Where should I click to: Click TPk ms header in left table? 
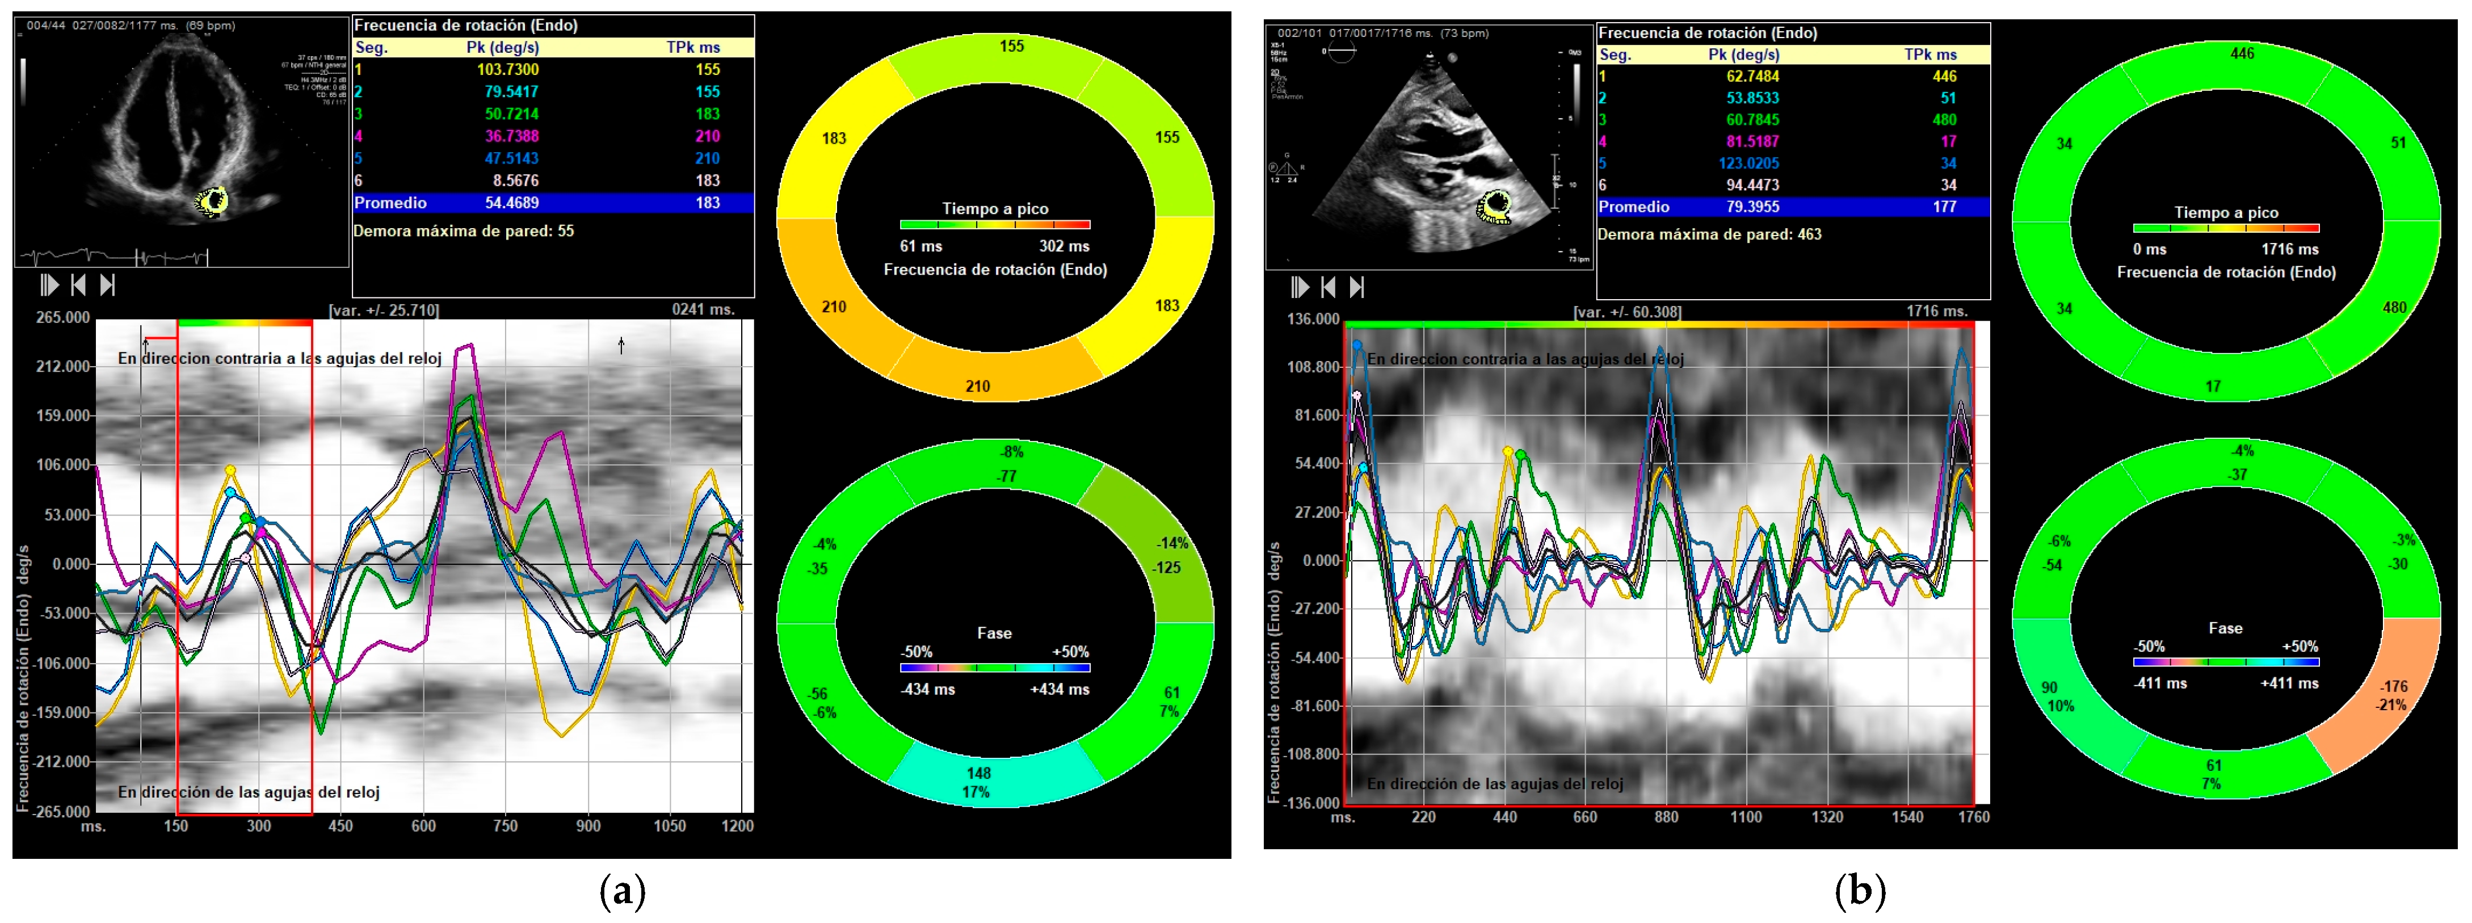[693, 47]
